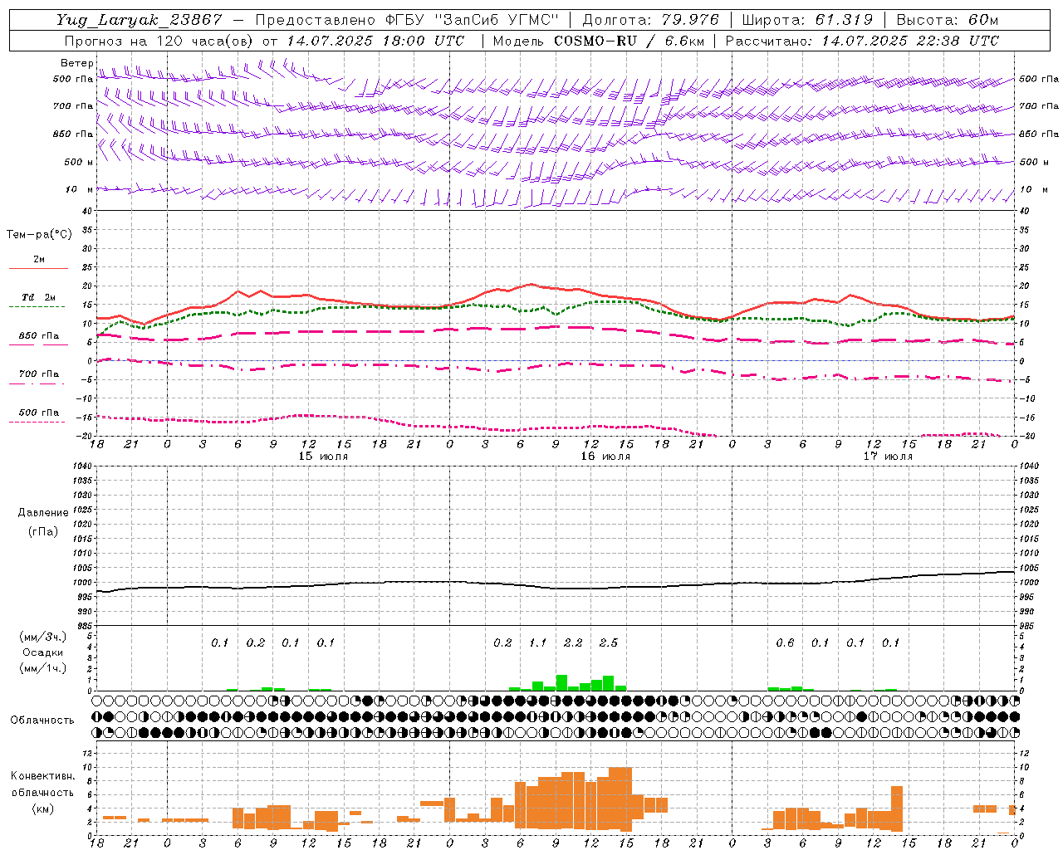Click the 17 июля date label

[x=888, y=457]
